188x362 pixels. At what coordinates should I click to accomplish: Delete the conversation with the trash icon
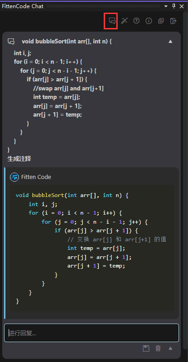pyautogui.click(x=158, y=348)
